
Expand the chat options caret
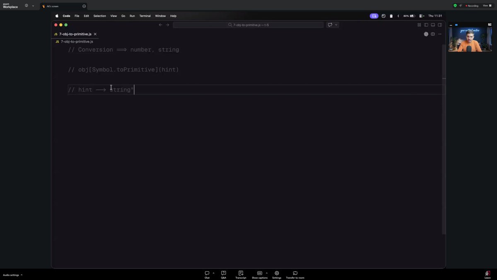[213, 273]
